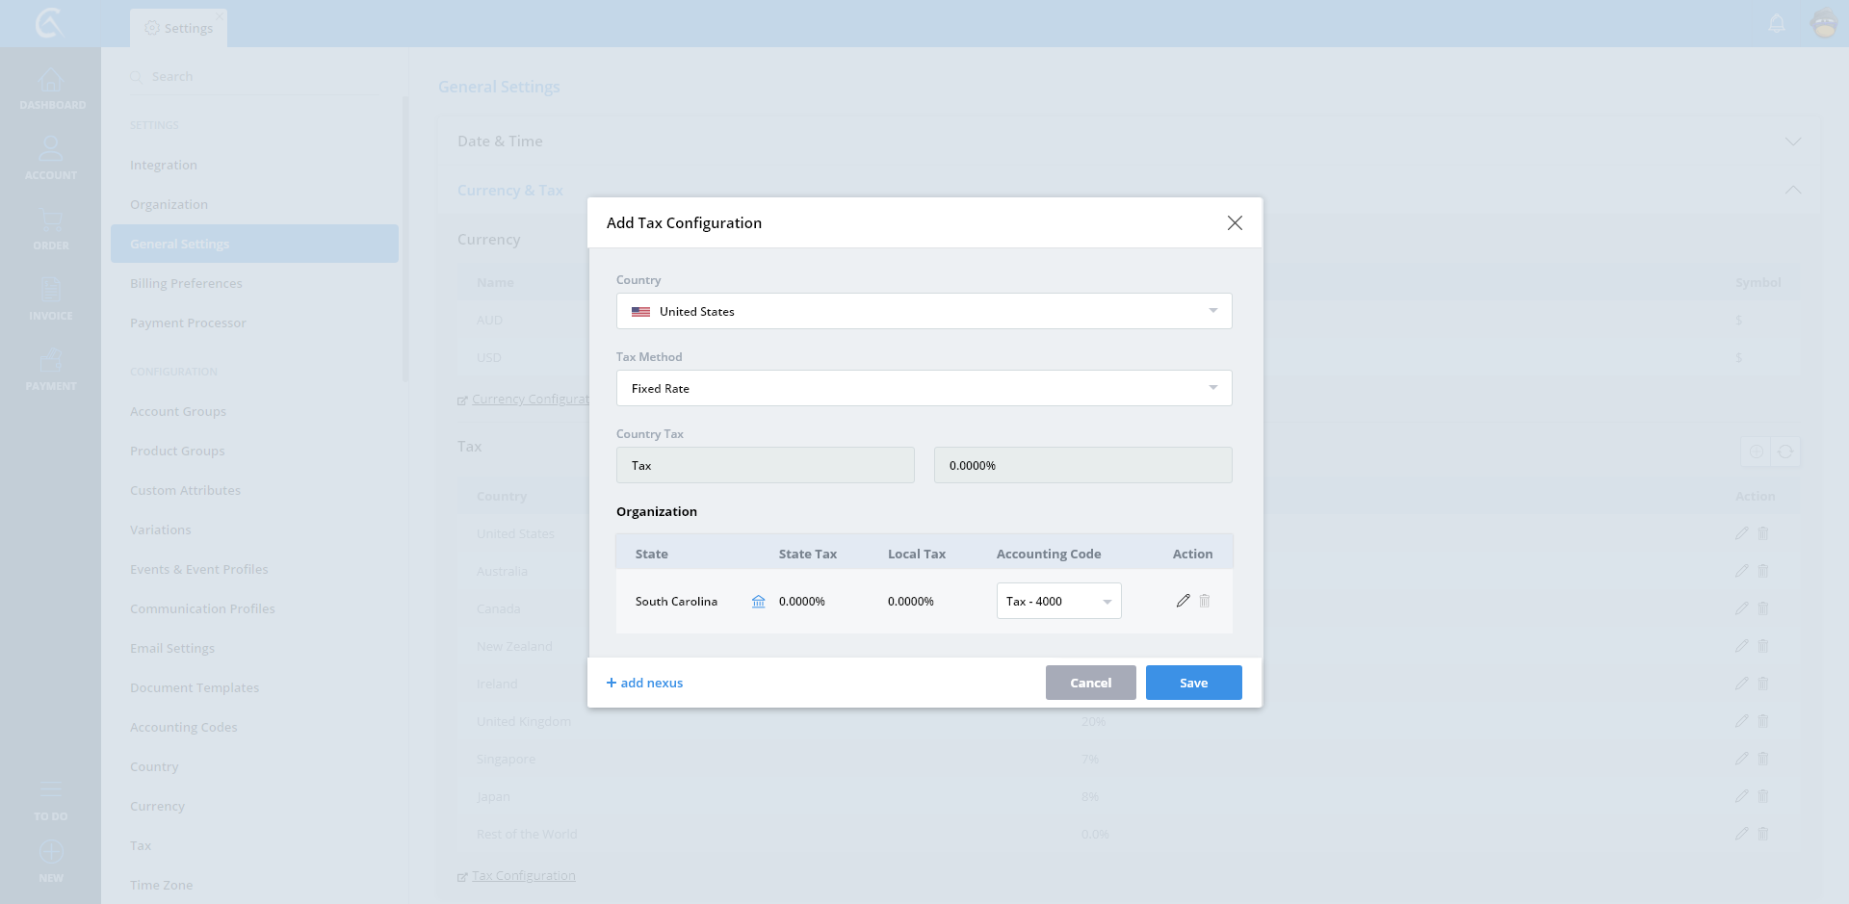
Task: Delete the South Carolina nexus row
Action: tap(1205, 601)
